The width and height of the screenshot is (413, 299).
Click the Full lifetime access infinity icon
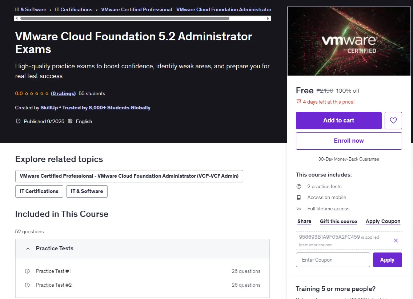coord(299,209)
